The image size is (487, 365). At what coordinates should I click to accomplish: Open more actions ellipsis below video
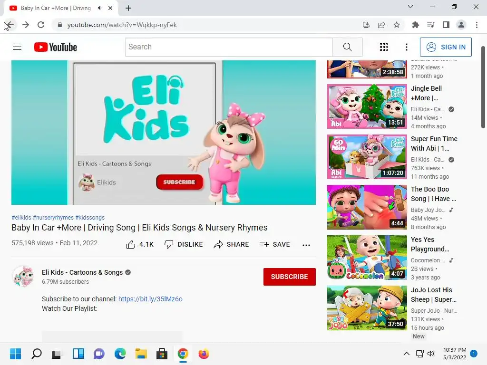(306, 245)
